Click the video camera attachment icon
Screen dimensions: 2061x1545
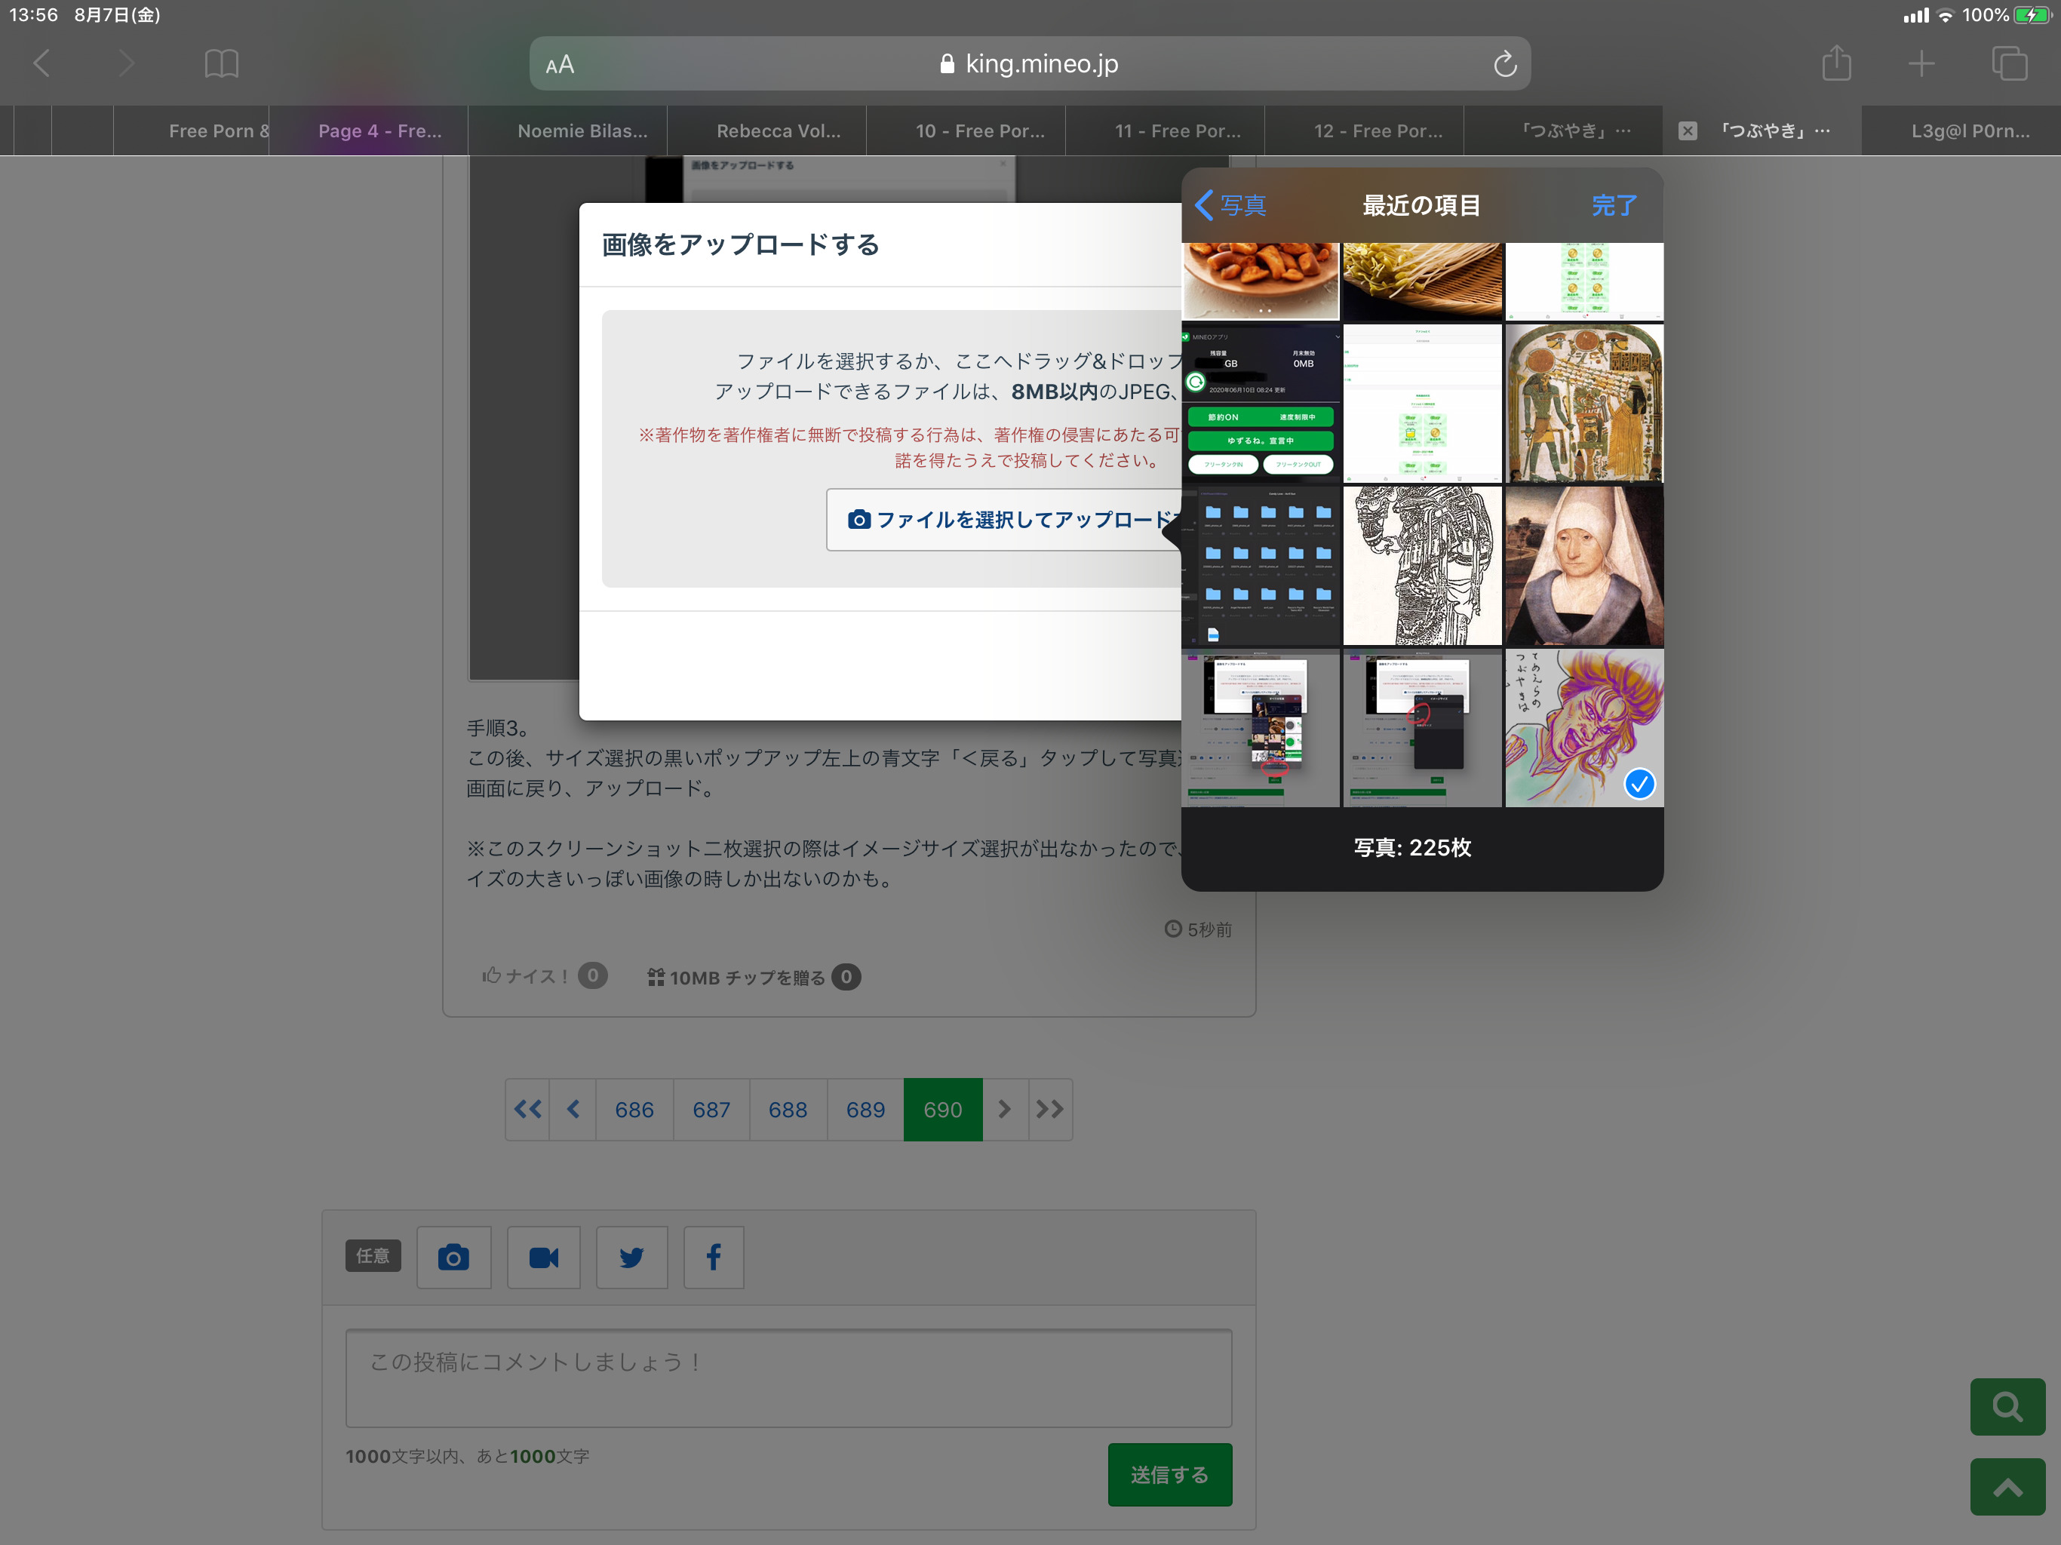543,1257
